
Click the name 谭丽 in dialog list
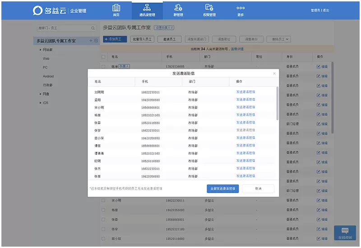point(97,146)
